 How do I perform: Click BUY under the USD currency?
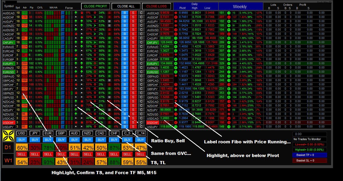pos(22,140)
